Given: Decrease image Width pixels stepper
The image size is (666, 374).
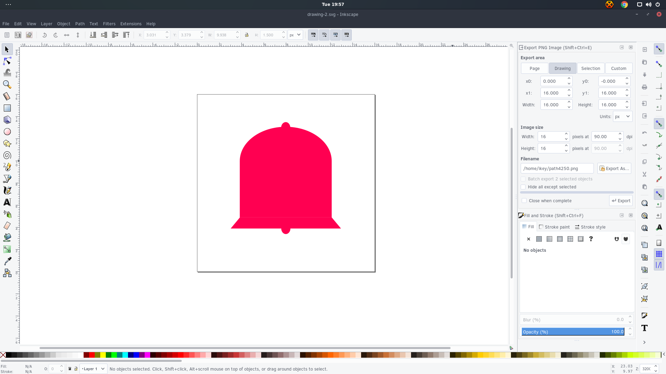Looking at the screenshot, I should (x=566, y=139).
